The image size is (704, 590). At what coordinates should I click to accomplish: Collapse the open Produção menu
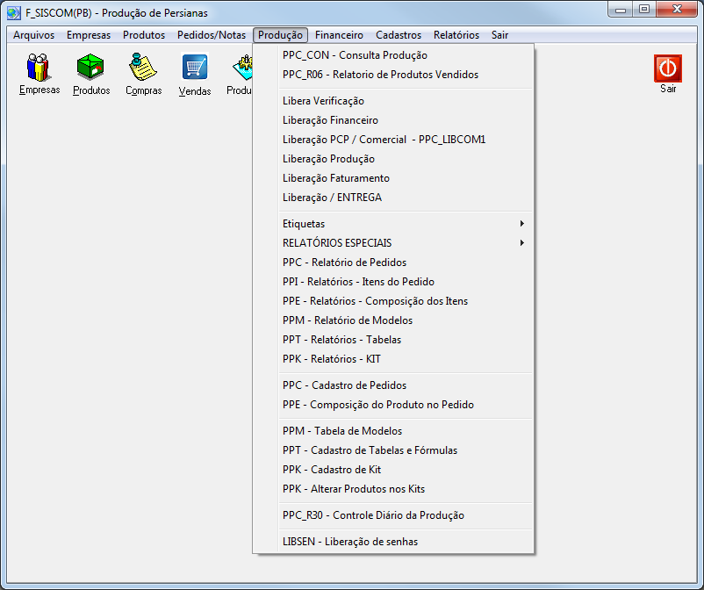(x=280, y=35)
